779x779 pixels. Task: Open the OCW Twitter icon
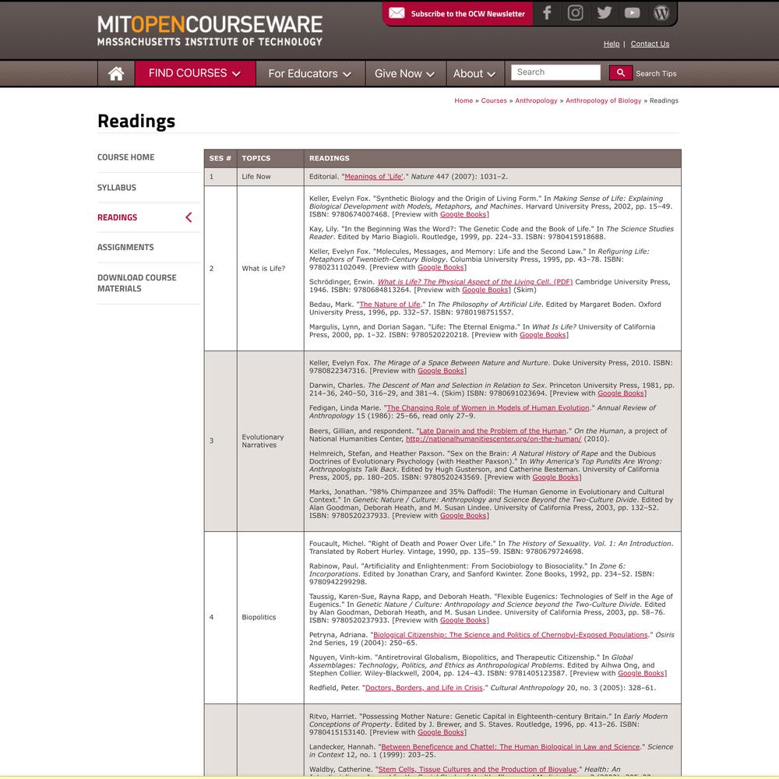point(605,12)
